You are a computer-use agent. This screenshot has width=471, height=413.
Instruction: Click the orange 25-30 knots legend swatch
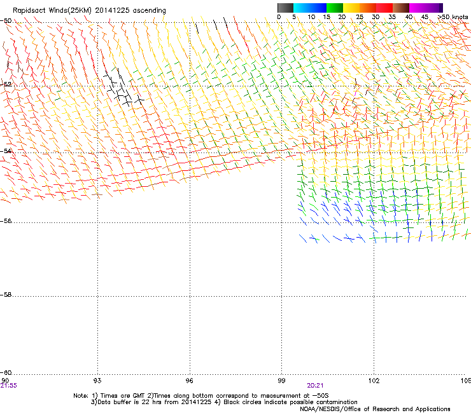pos(368,8)
